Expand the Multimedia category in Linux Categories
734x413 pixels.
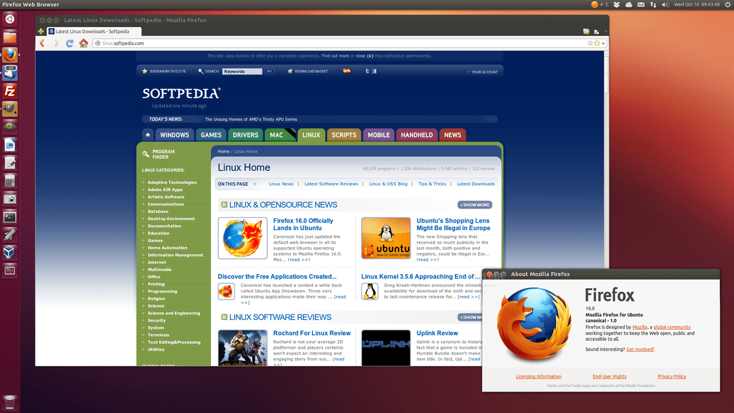click(x=159, y=269)
